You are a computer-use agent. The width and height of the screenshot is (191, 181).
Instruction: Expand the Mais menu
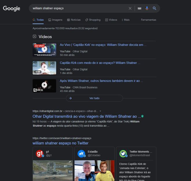pos(126,20)
